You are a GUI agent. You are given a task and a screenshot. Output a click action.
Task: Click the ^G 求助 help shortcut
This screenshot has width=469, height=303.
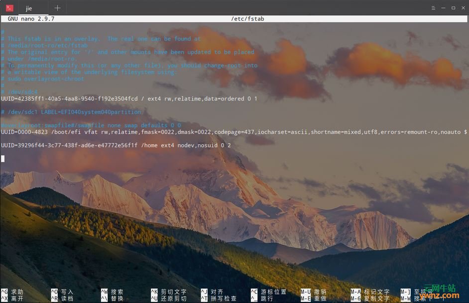click(x=12, y=292)
